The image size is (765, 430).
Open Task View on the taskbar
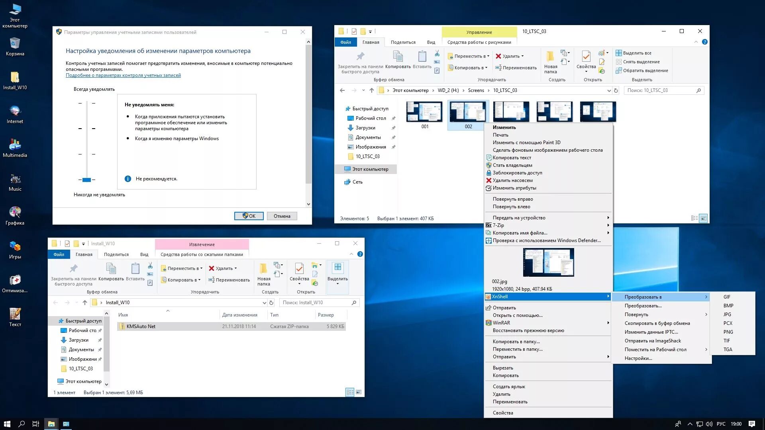pos(35,424)
